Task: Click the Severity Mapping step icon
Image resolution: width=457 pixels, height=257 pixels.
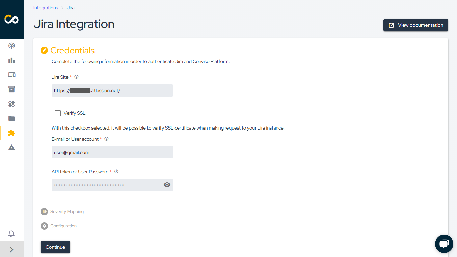Action: (44, 212)
